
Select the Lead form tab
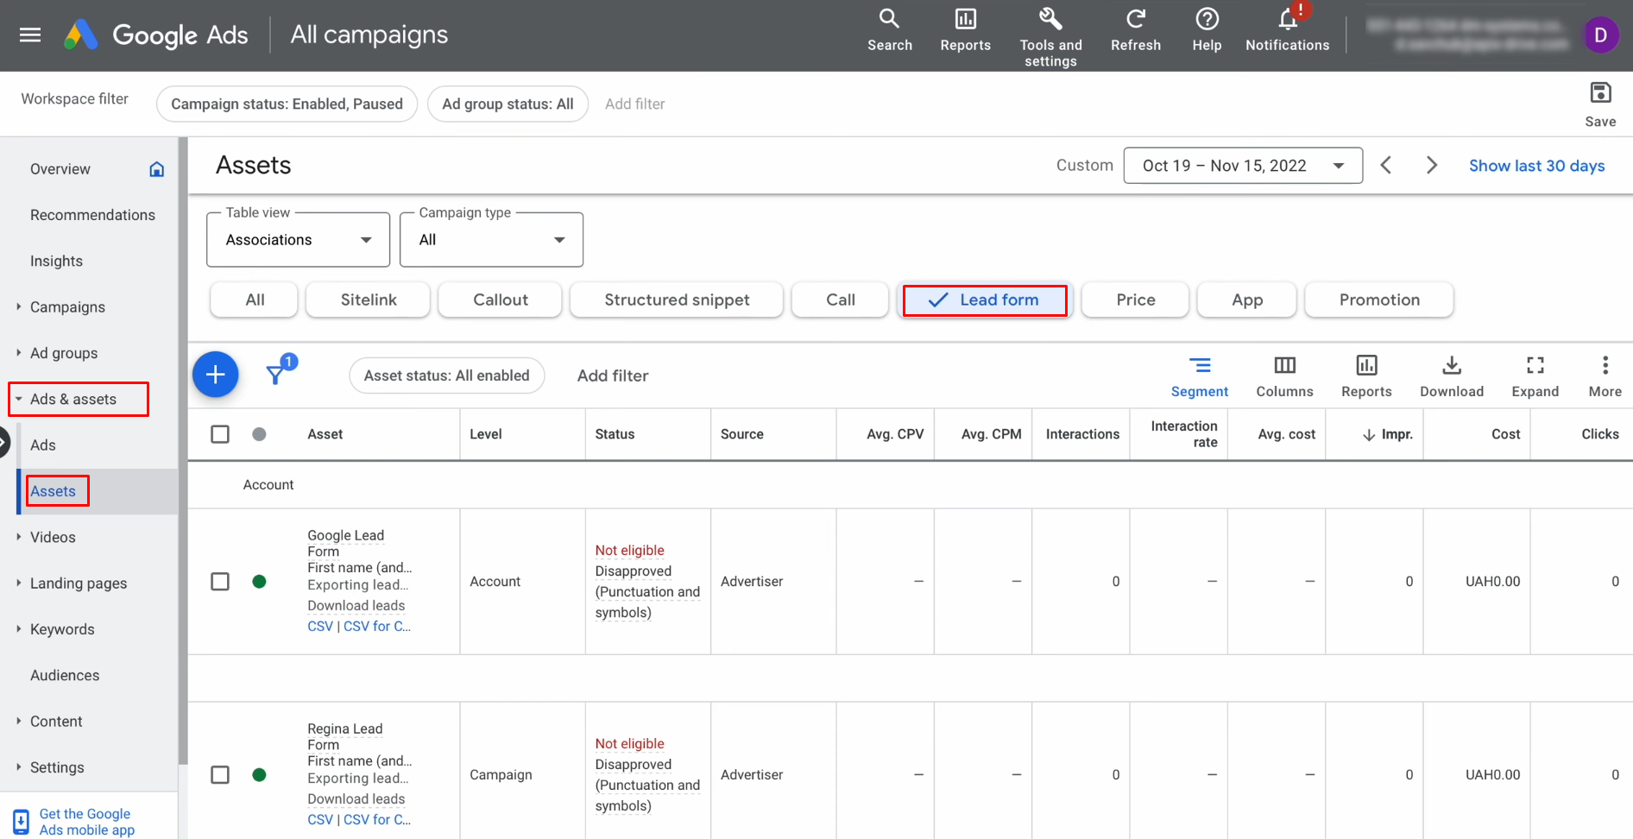985,300
